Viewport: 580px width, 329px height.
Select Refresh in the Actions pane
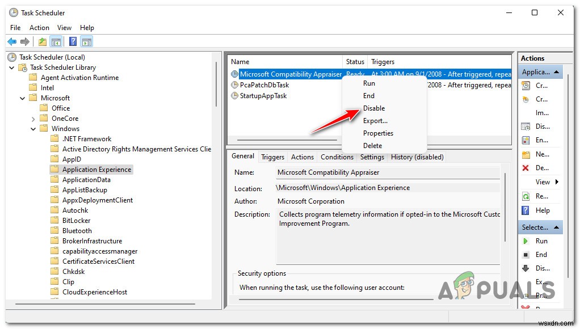(540, 196)
